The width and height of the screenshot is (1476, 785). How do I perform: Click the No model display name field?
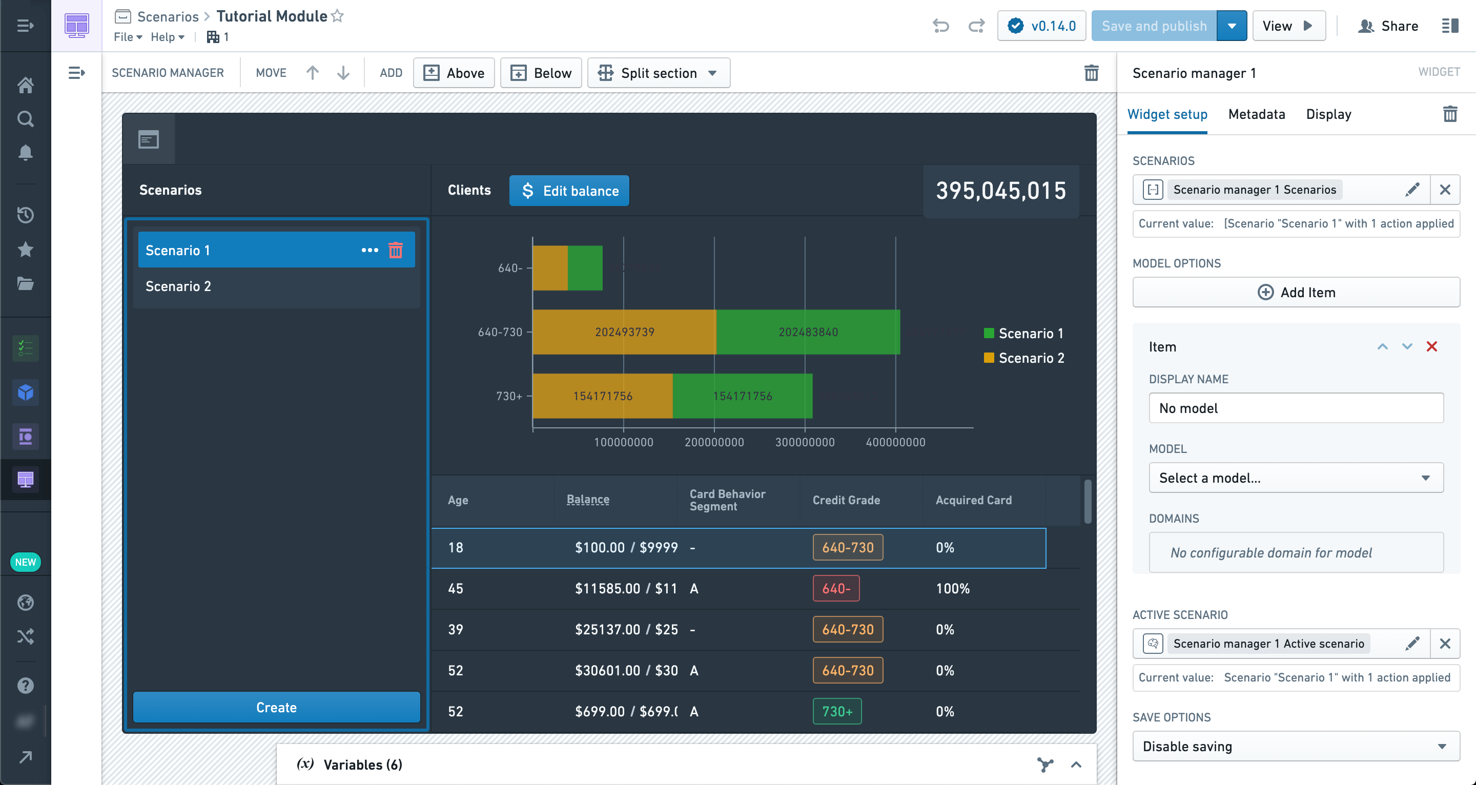point(1296,408)
